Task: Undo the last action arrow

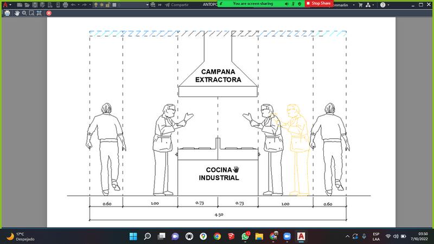Action: [73, 5]
